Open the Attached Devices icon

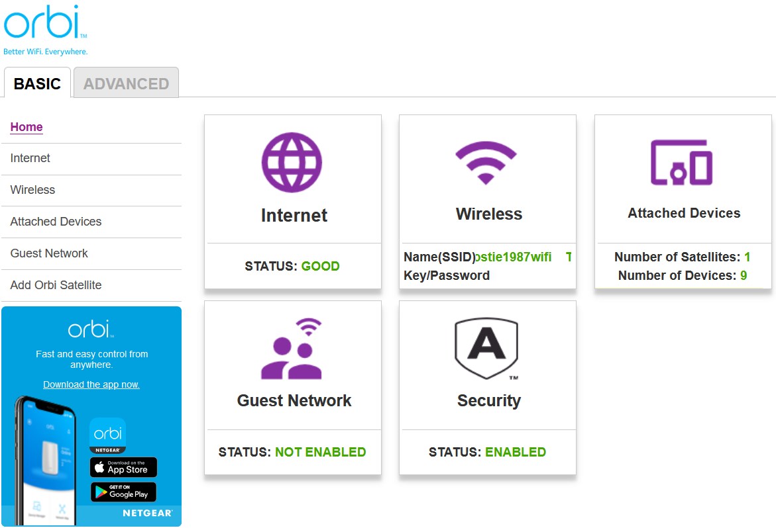(681, 163)
